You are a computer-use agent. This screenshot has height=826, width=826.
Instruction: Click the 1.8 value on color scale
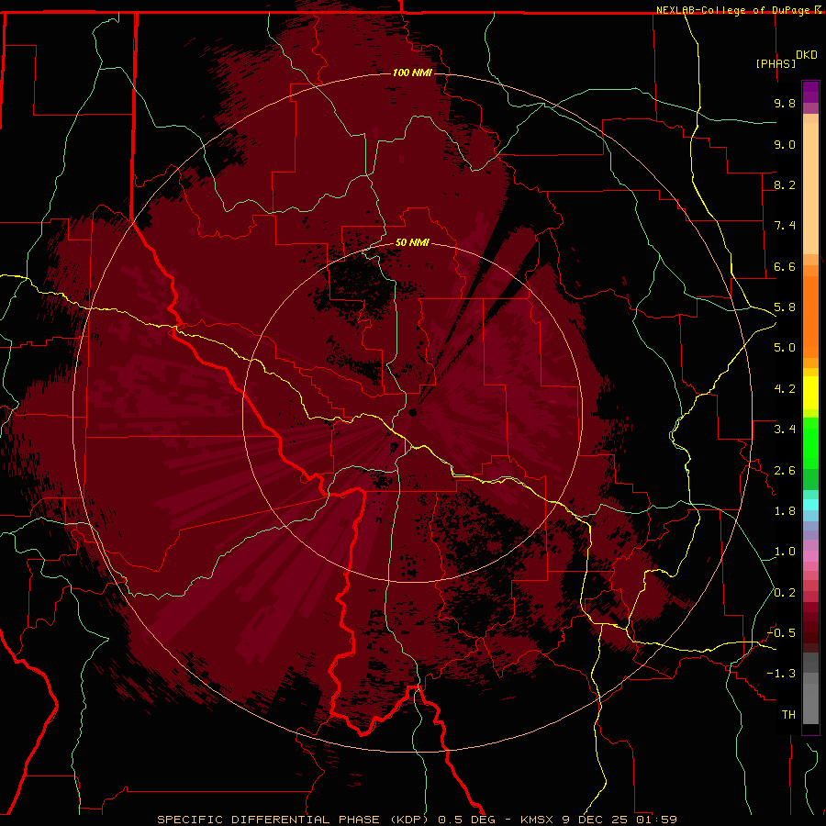(x=785, y=511)
